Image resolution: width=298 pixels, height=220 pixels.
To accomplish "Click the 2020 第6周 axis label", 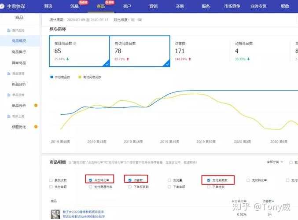I will [x=279, y=142].
